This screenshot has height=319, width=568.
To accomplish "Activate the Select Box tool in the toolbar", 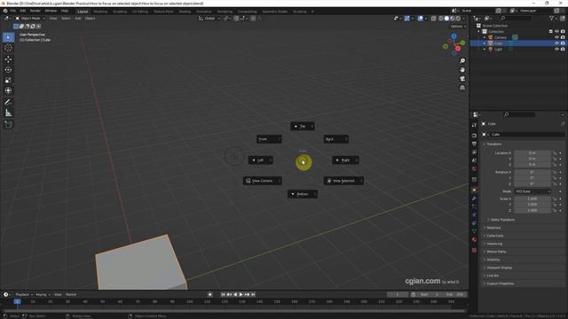I will coord(8,37).
